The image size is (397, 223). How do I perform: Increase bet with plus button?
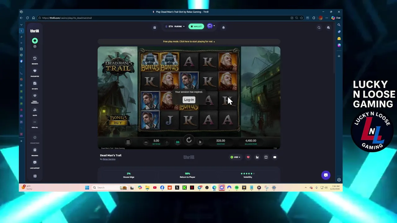[x=167, y=142]
